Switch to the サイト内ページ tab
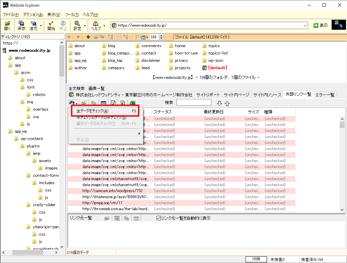The image size is (347, 263). click(x=236, y=95)
